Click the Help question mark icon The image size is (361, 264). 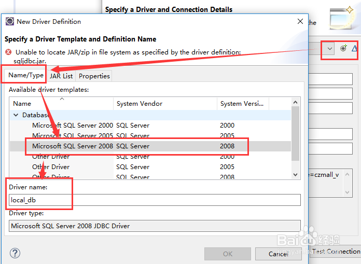point(15,254)
